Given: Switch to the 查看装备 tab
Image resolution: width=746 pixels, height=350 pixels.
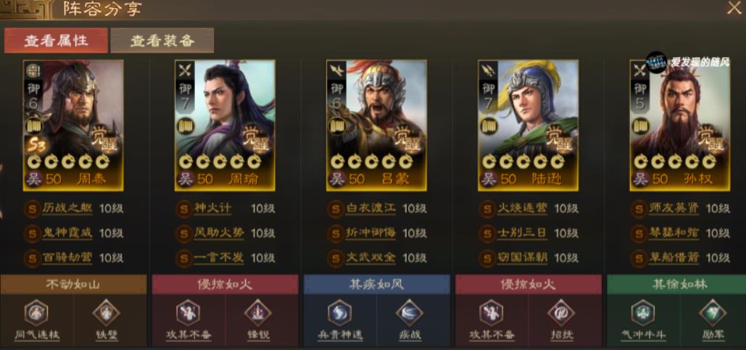Looking at the screenshot, I should (x=162, y=41).
